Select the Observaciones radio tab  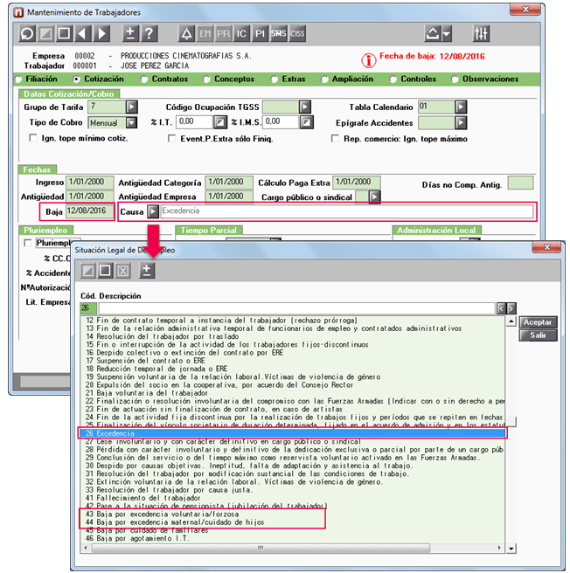[x=455, y=79]
